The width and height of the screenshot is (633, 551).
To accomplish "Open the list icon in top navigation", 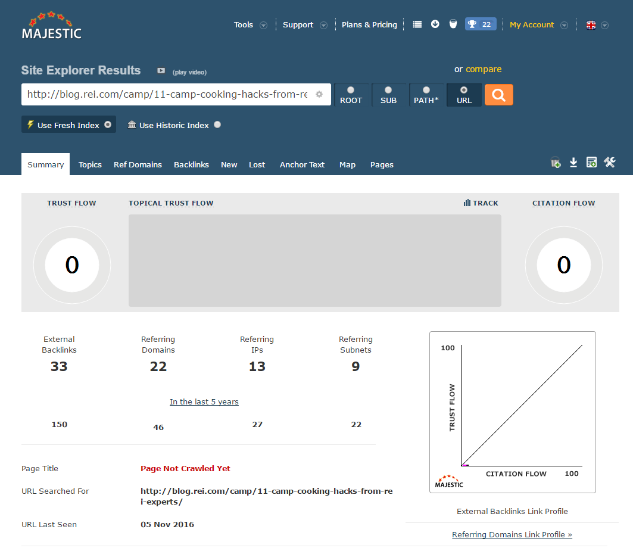I will tap(417, 24).
